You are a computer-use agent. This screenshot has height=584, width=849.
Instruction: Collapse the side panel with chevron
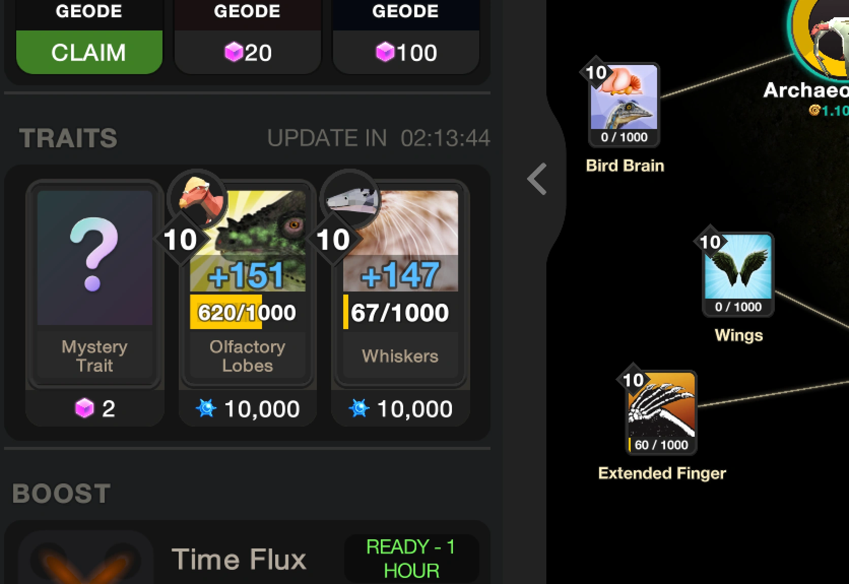coord(537,179)
